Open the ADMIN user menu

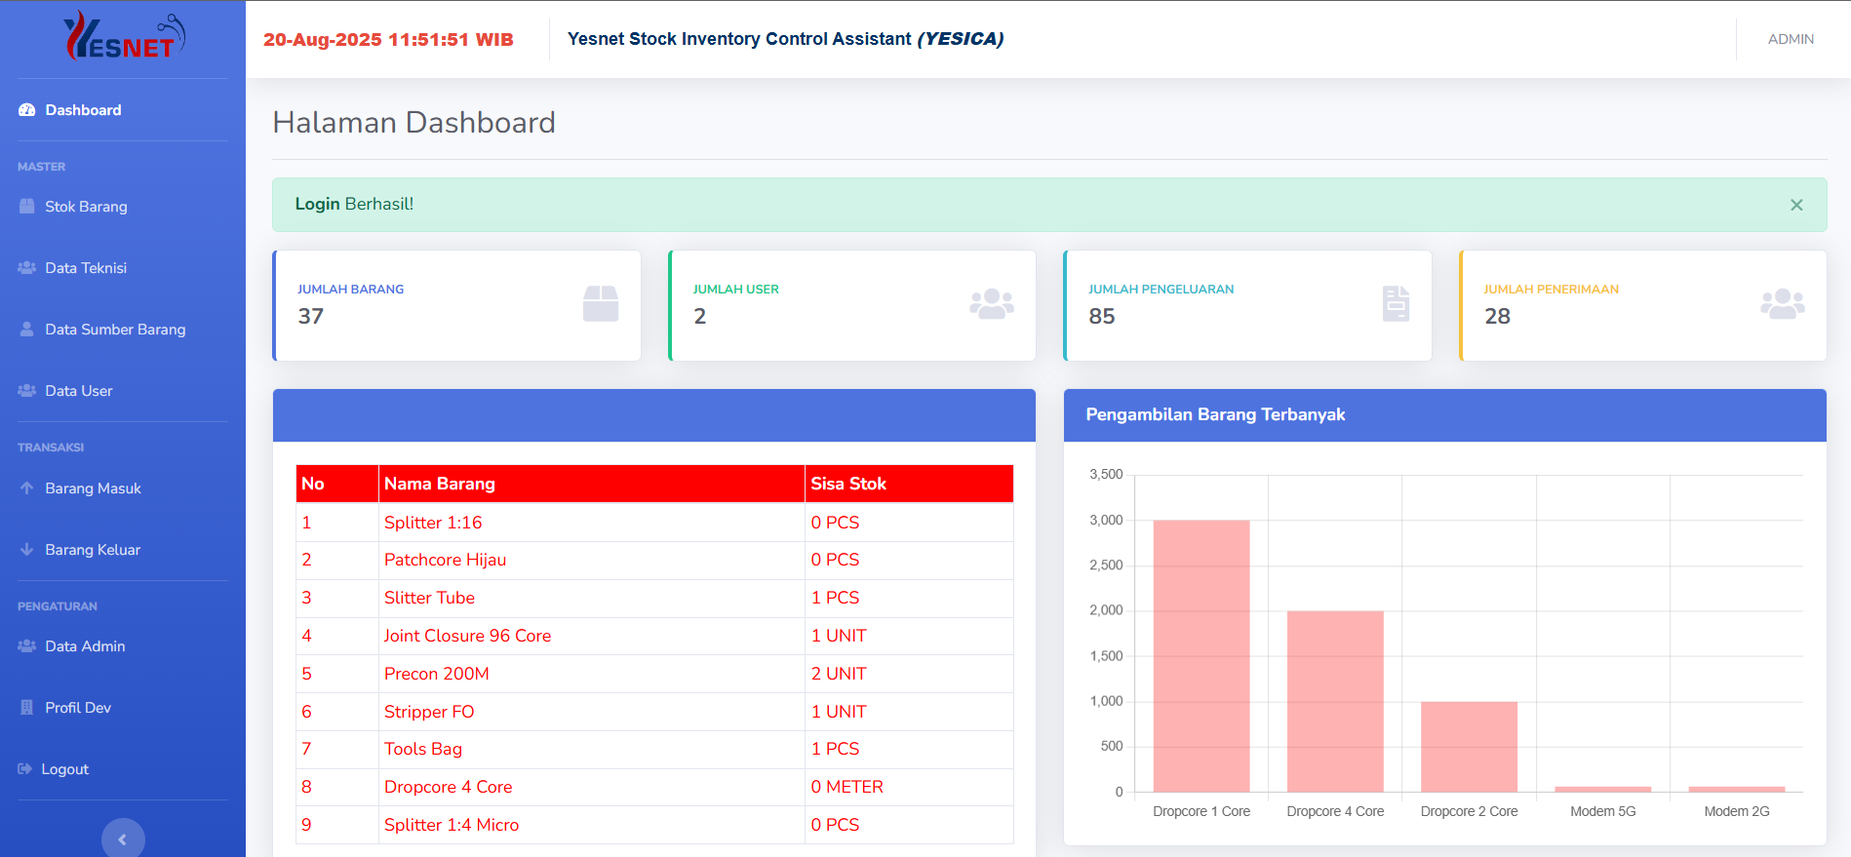(x=1791, y=39)
